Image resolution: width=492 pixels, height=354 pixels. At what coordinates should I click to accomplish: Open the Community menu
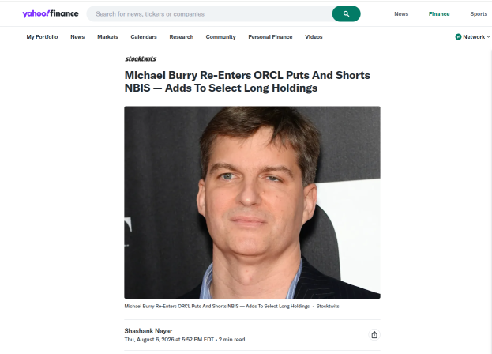[220, 36]
